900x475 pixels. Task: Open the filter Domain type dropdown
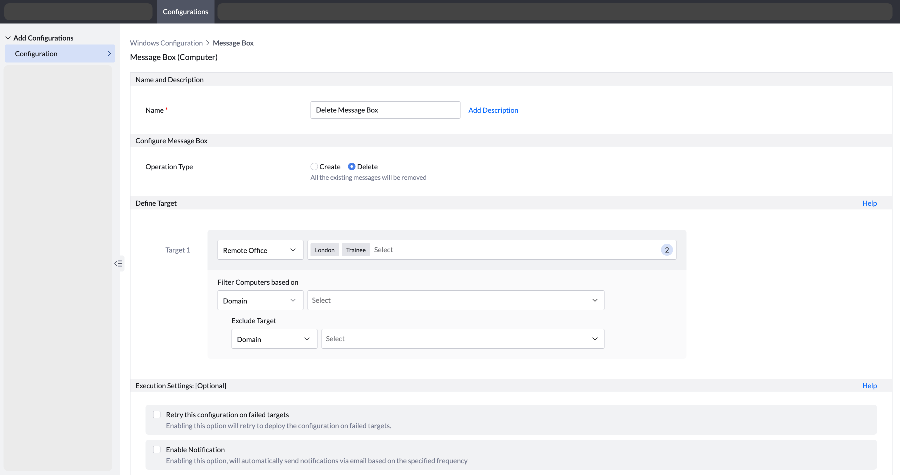point(260,300)
